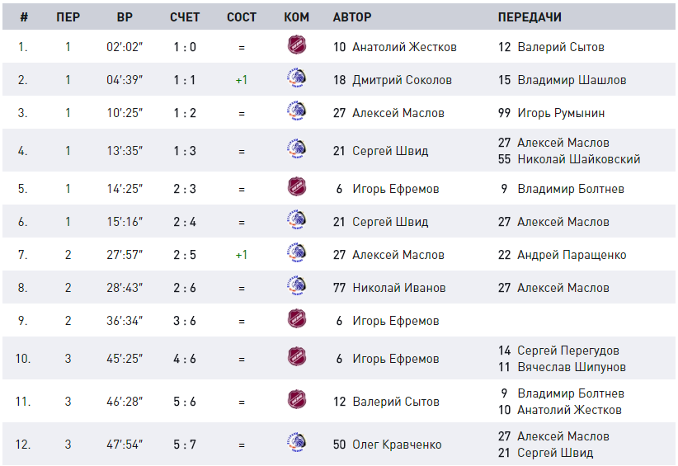
Task: Open assist player Андрей Паращенко
Action: click(572, 255)
